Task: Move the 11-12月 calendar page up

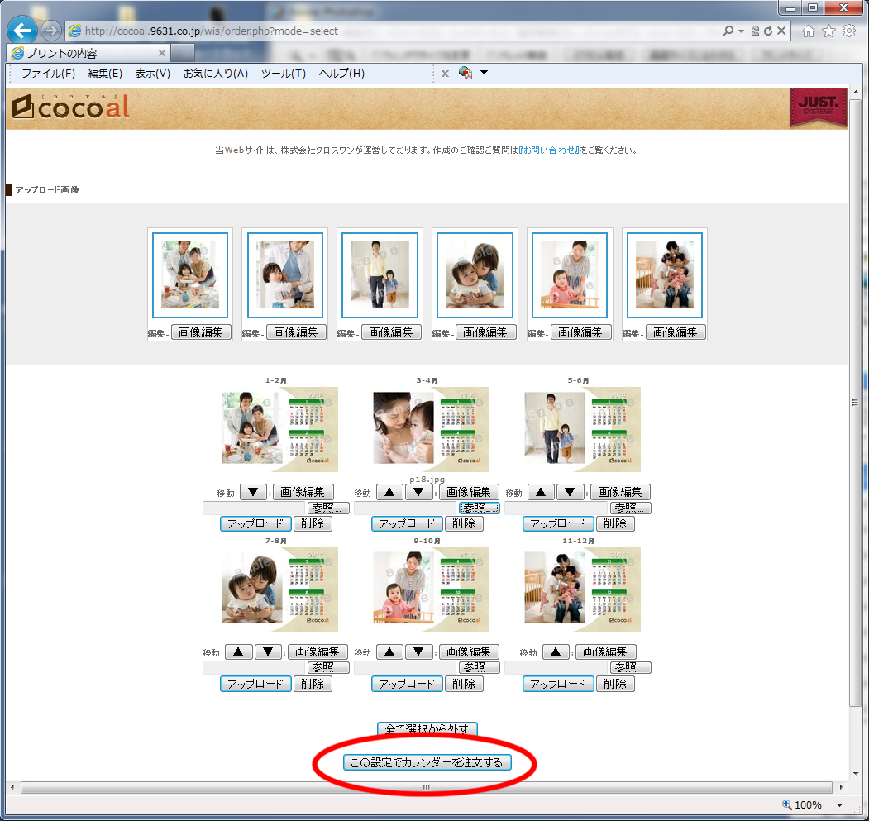Action: (555, 652)
